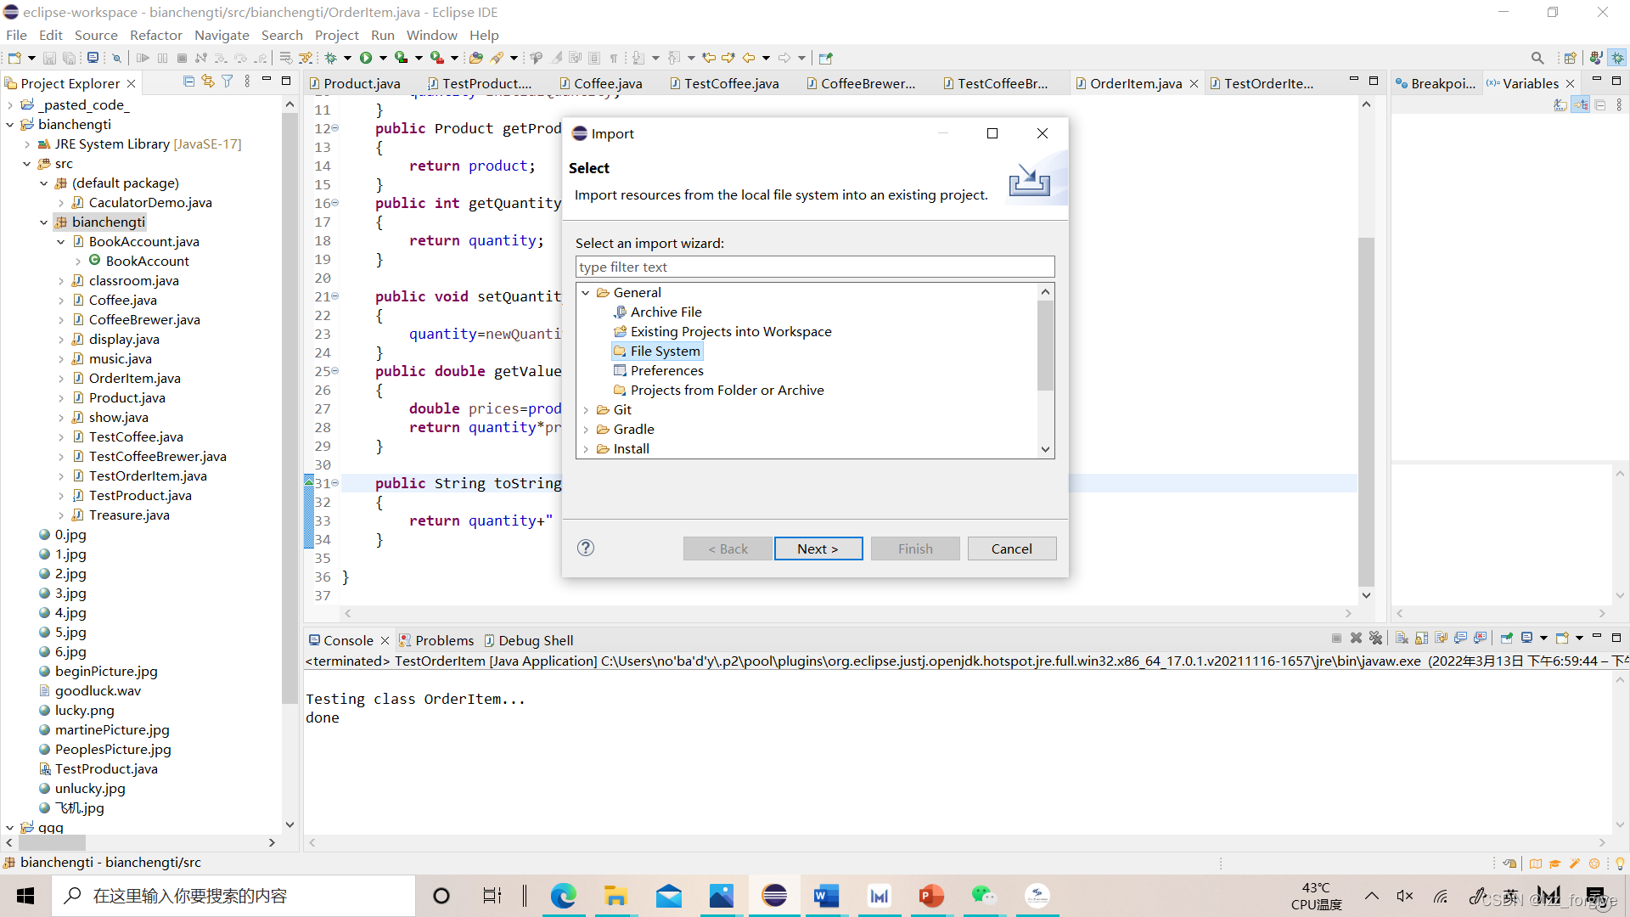The image size is (1630, 917).
Task: Click the green Run button in toolbar
Action: point(366,58)
